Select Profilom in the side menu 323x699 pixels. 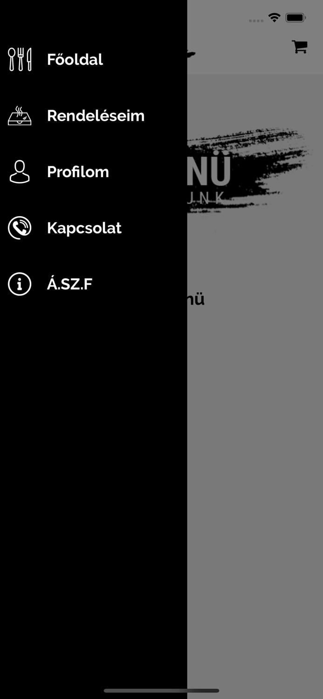tap(78, 171)
